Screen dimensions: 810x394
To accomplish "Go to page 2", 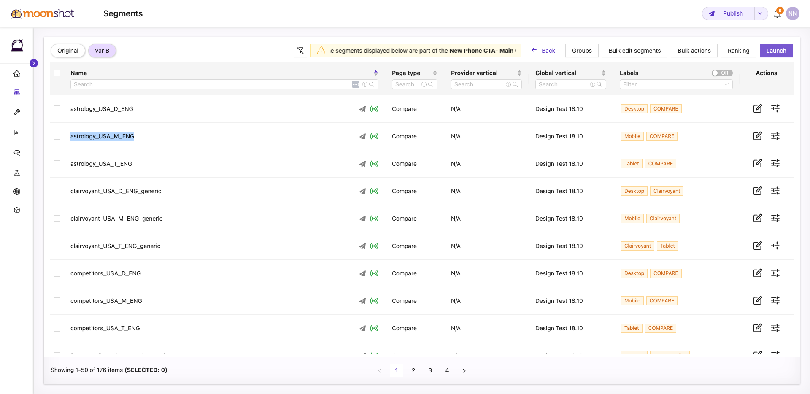I will tap(413, 370).
